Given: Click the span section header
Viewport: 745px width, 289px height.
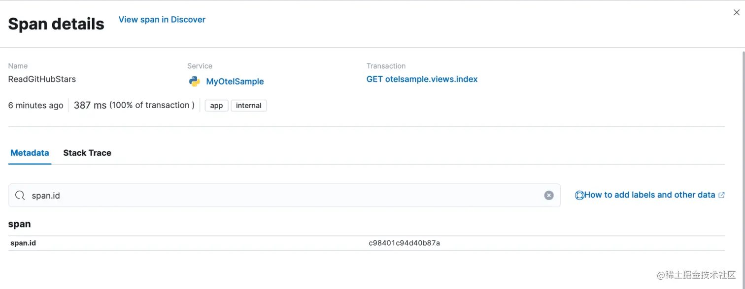Looking at the screenshot, I should [19, 224].
